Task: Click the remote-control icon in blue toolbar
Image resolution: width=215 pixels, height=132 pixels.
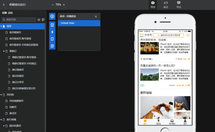Action: pyautogui.click(x=52, y=25)
